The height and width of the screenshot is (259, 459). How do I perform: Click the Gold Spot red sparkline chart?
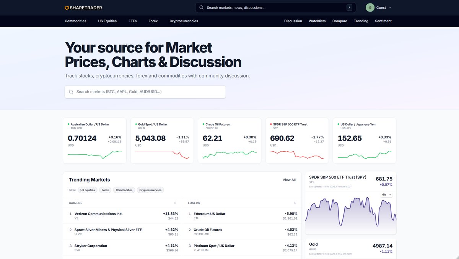tap(162, 155)
